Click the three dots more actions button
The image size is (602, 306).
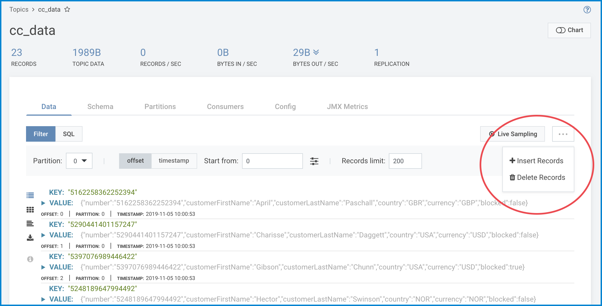[563, 134]
